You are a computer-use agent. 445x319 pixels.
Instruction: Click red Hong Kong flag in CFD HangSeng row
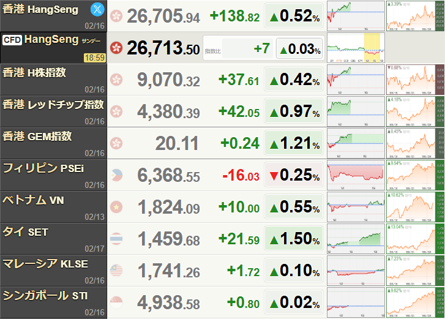click(116, 48)
